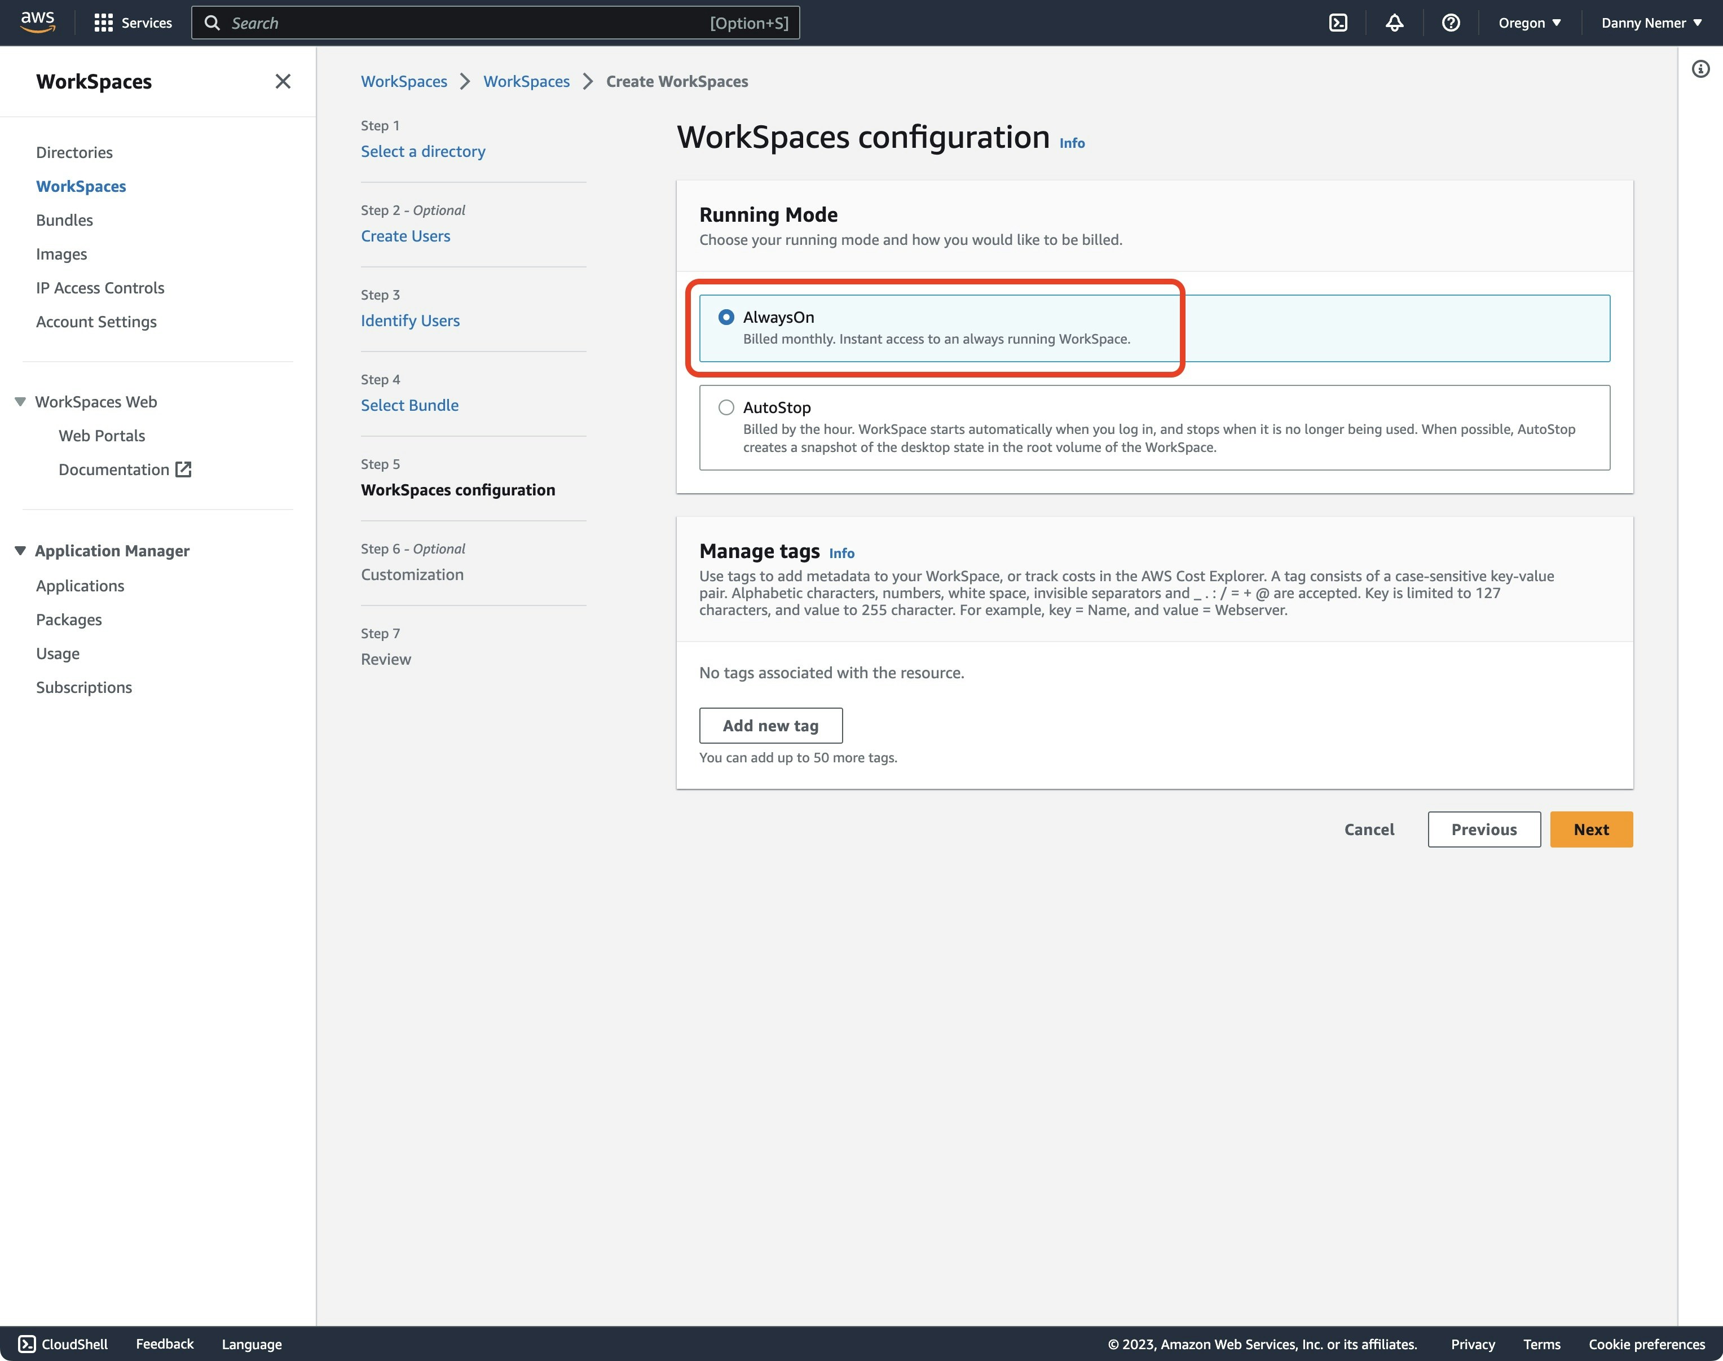Launch CloudShell from top bar icon
Screen dimensions: 1723x1361
[x=1338, y=23]
